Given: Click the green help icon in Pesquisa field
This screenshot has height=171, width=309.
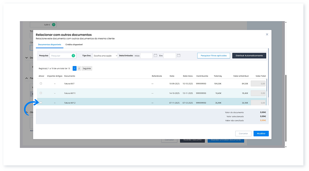Looking at the screenshot, I should 73,56.
